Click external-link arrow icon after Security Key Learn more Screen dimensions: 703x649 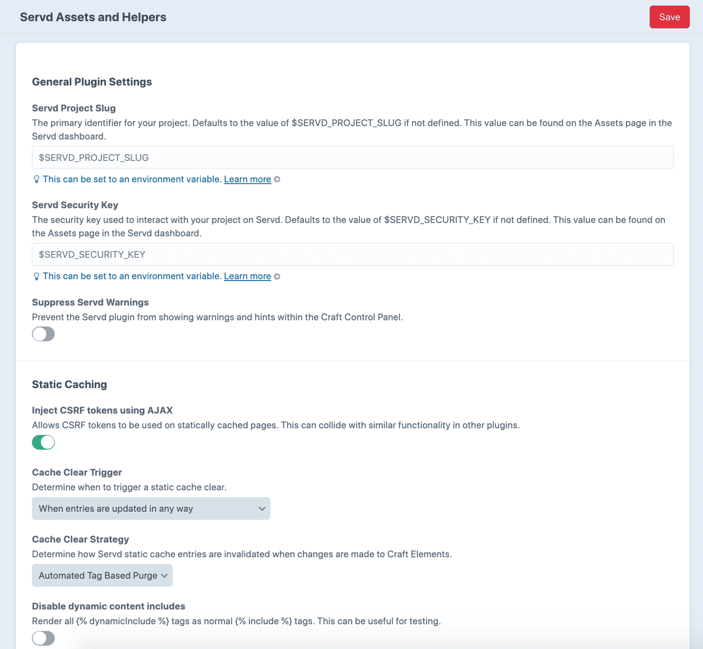277,276
